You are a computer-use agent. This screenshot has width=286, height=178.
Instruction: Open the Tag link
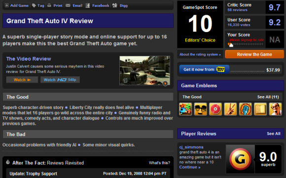[40, 5]
